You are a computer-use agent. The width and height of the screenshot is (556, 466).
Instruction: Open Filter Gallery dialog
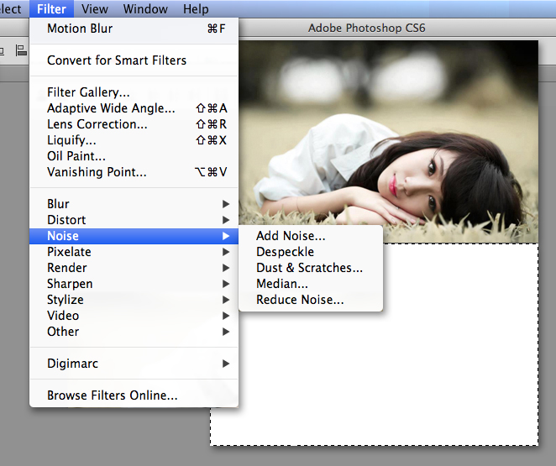coord(88,92)
